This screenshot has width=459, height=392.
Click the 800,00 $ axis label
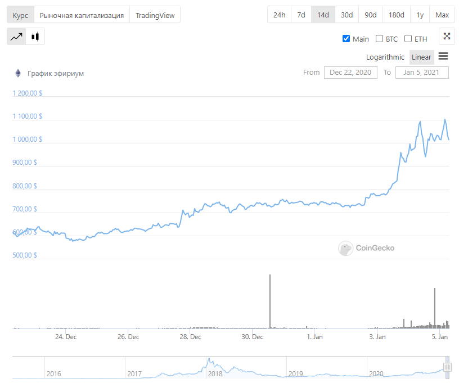[25, 186]
